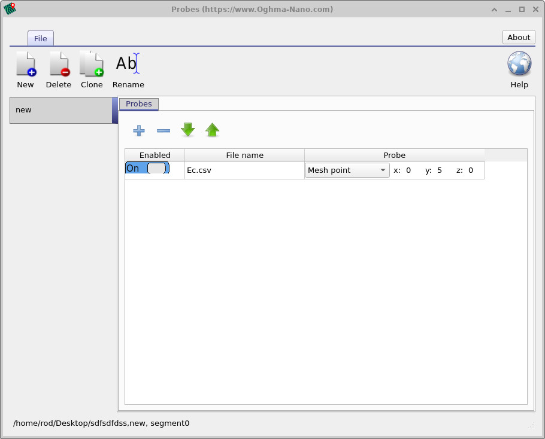
Task: Click the window shade up-arrow button
Action: 494,10
